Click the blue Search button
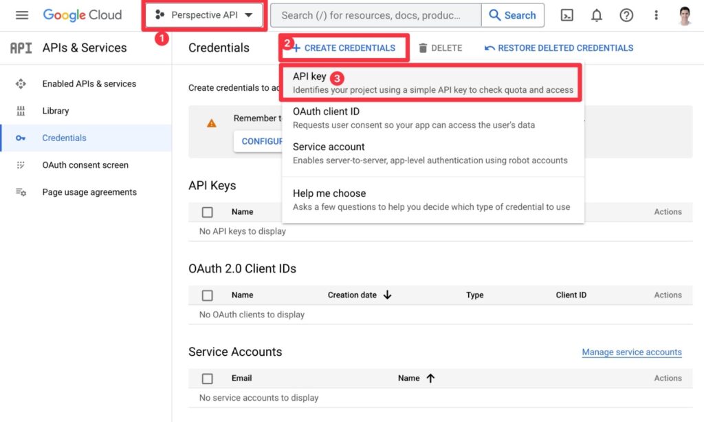The image size is (704, 422). pyautogui.click(x=513, y=15)
